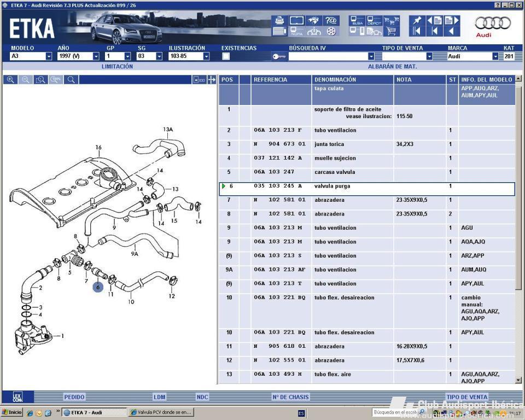Open the NDC tab
Screen dimensions: 525x420
click(202, 397)
